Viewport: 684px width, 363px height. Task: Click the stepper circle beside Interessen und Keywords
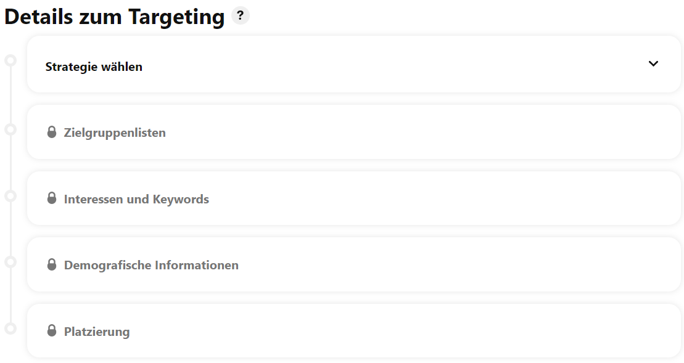click(x=10, y=195)
